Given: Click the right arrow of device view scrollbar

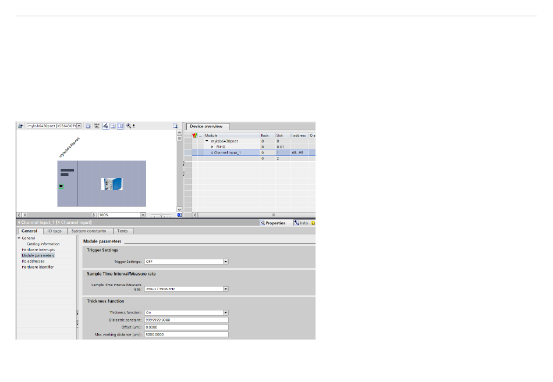Looking at the screenshot, I should click(x=94, y=215).
